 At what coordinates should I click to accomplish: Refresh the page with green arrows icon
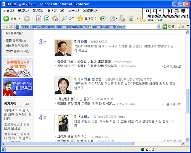(x=47, y=19)
